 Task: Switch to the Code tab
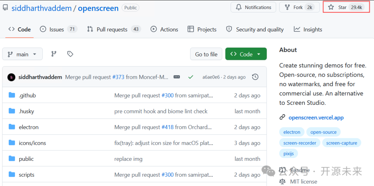19,29
